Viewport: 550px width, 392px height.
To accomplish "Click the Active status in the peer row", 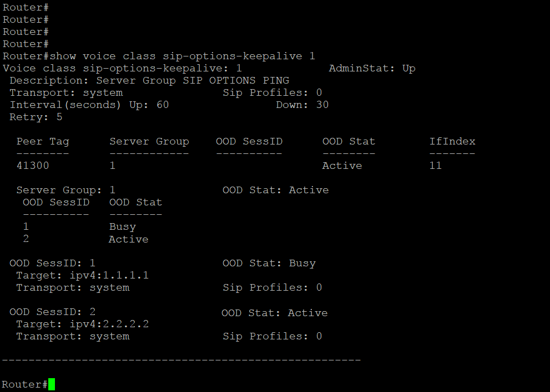I will pyautogui.click(x=342, y=166).
